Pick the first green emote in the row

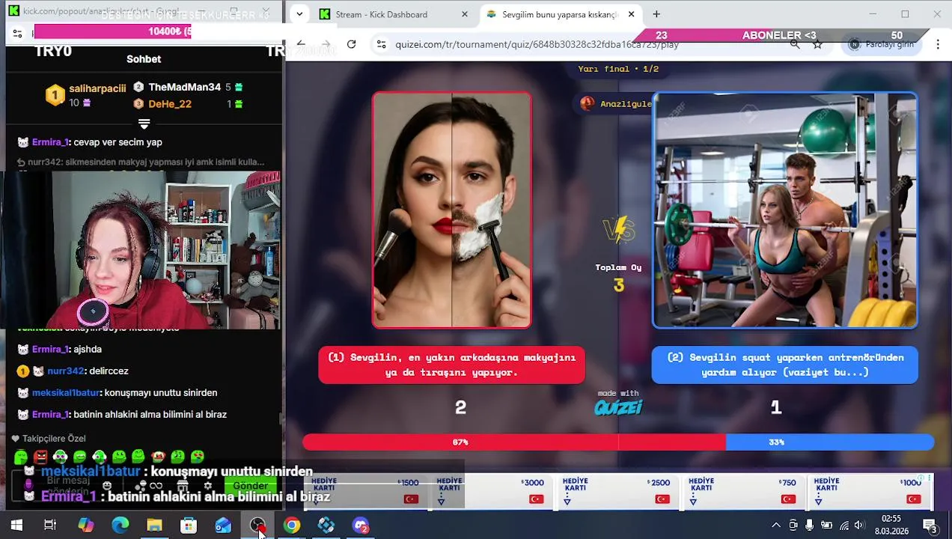pyautogui.click(x=21, y=456)
